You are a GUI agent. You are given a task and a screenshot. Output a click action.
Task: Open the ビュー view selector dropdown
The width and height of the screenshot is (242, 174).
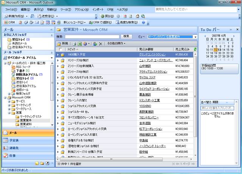click(x=195, y=37)
